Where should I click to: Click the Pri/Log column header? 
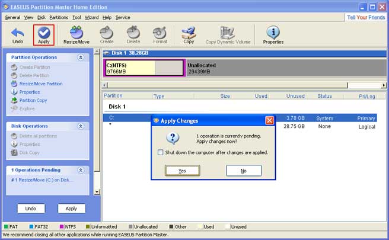[x=366, y=96]
